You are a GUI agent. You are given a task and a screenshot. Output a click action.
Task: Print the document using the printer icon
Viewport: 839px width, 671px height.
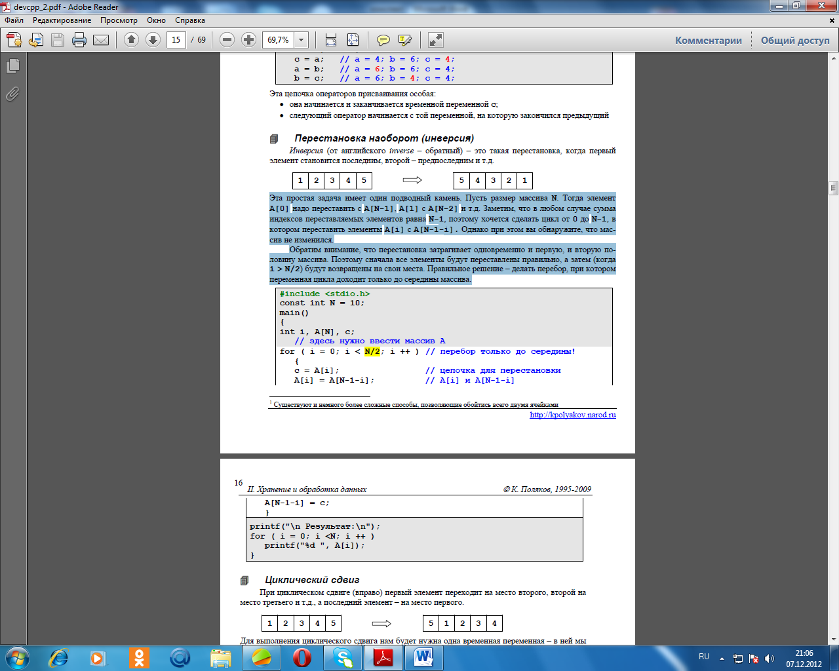click(79, 40)
